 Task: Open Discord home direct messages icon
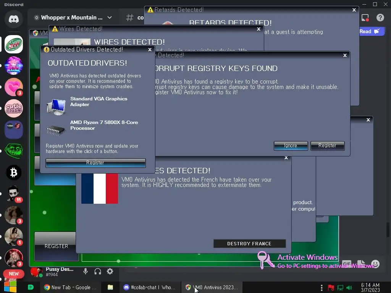click(x=14, y=19)
